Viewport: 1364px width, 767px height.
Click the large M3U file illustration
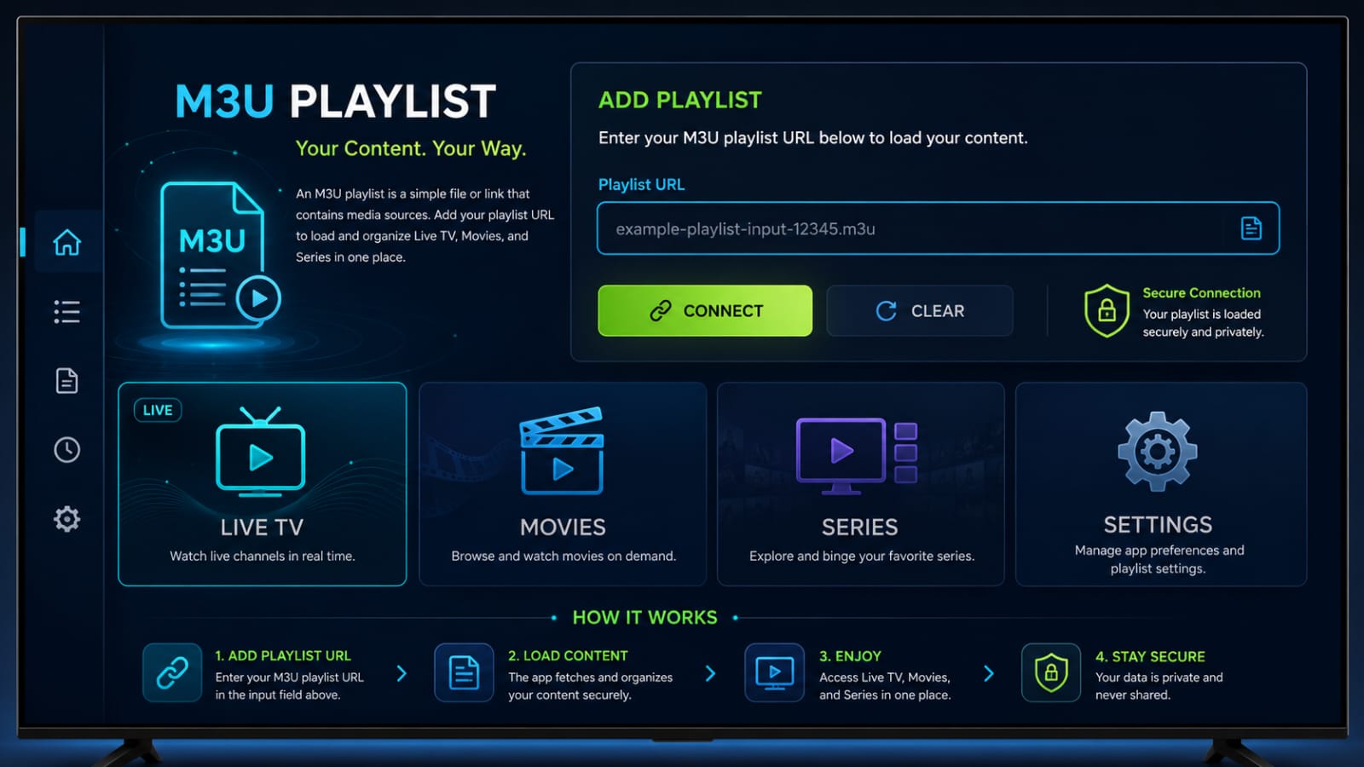click(220, 256)
